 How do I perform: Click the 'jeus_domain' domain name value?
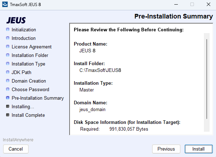(x=92, y=110)
